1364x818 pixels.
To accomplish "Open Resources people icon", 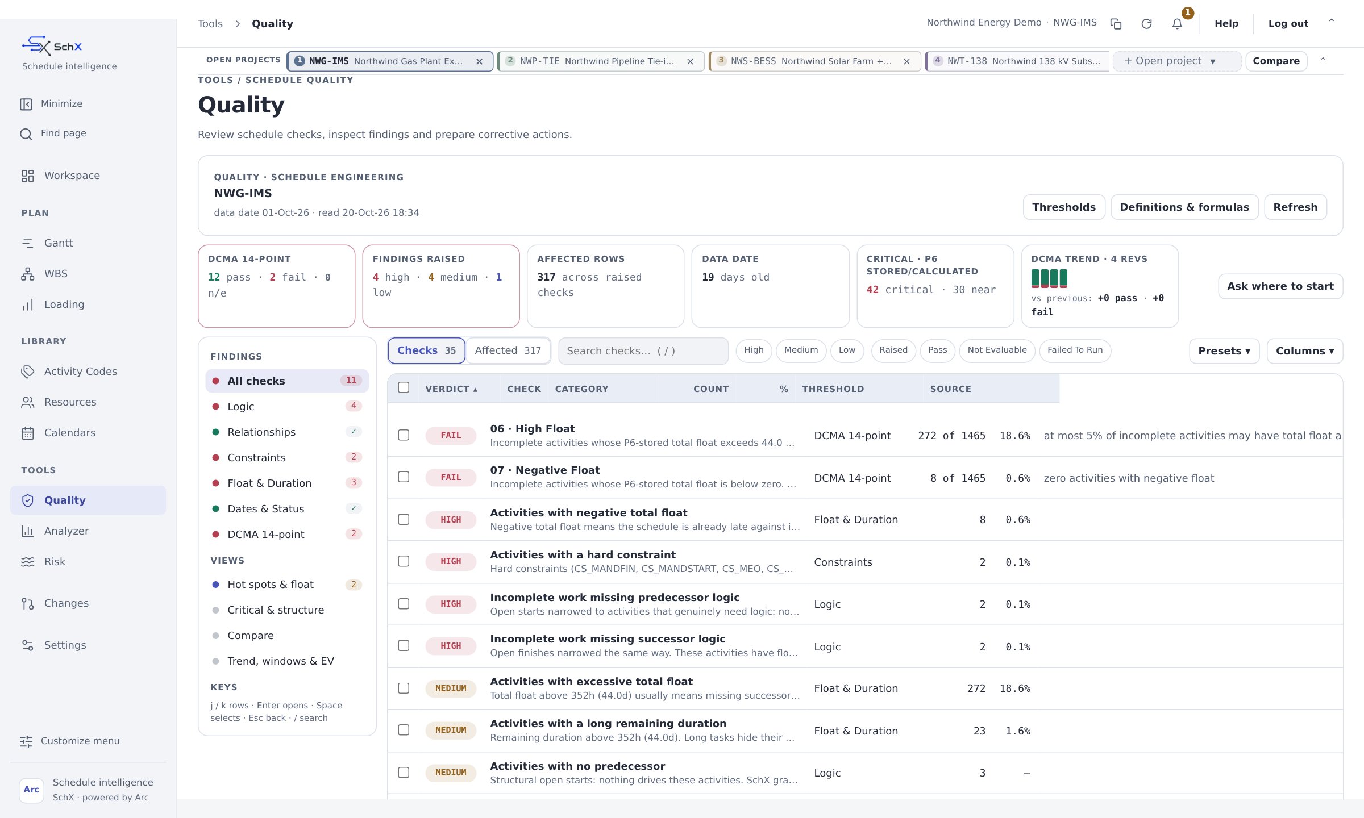I will point(27,402).
